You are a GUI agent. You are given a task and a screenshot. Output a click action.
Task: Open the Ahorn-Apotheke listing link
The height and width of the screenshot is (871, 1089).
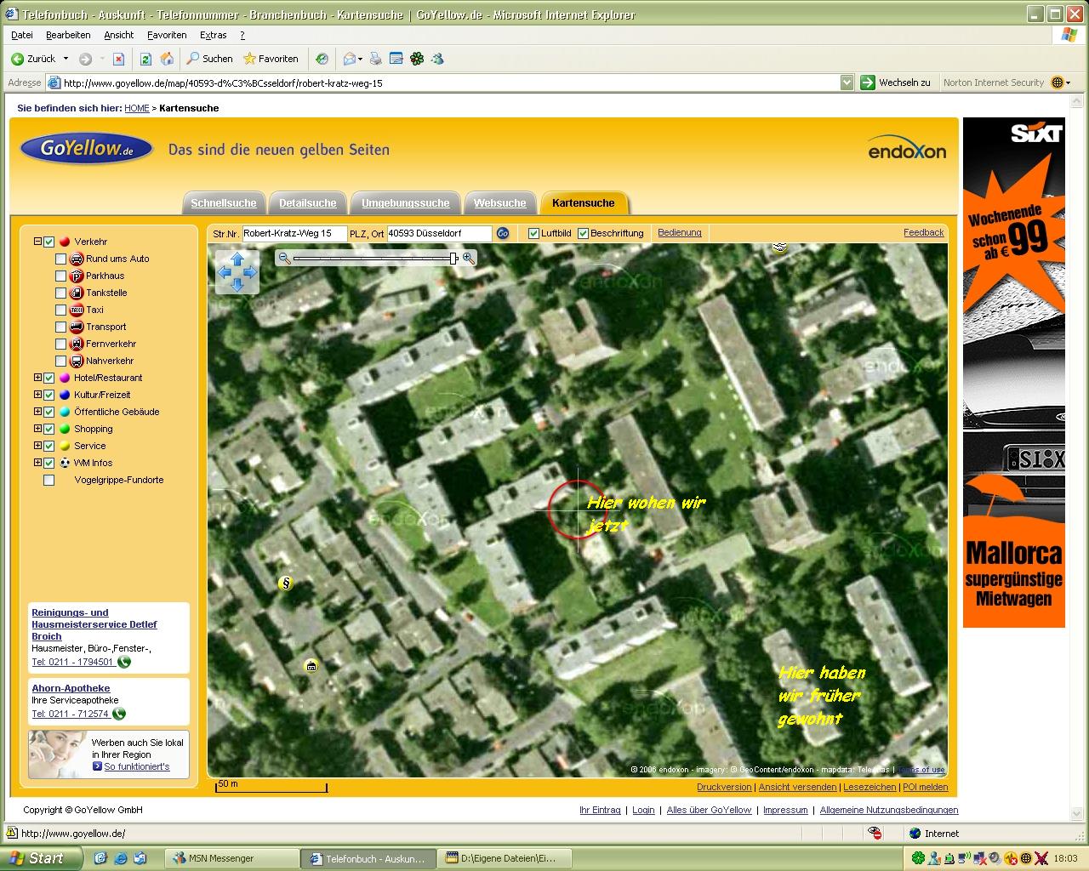pos(71,688)
